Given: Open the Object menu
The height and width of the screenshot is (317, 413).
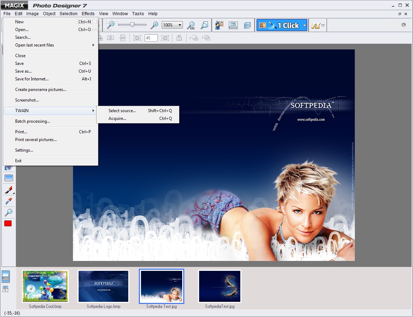Looking at the screenshot, I should click(x=49, y=14).
